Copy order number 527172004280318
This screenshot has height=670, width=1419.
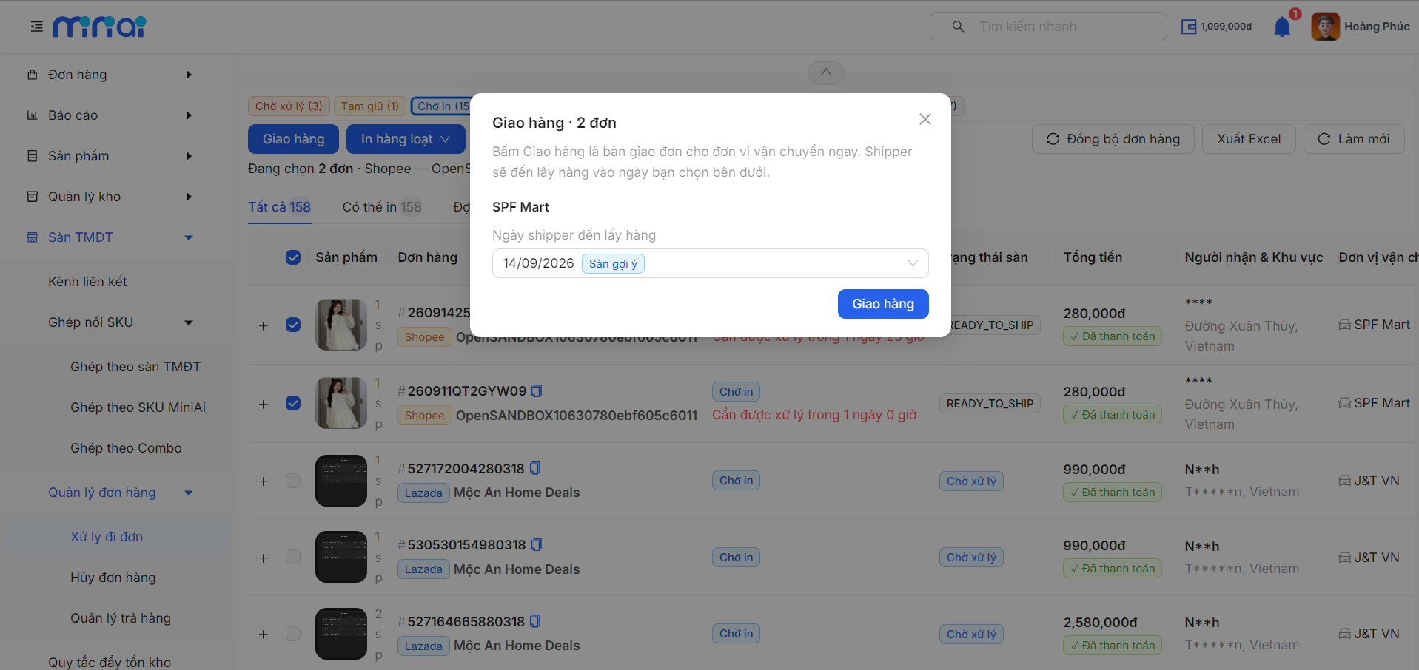(536, 468)
